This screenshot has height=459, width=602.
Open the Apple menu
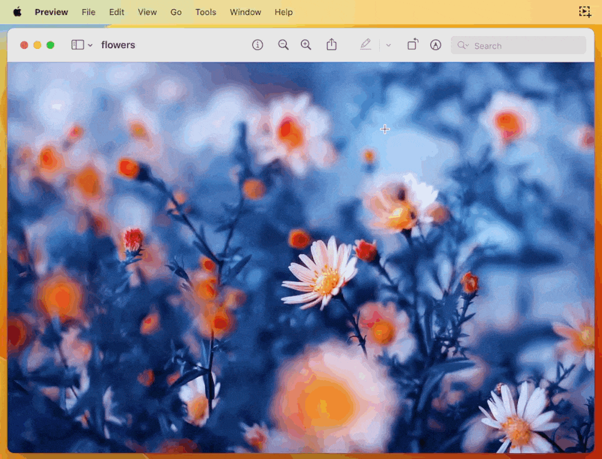point(17,12)
